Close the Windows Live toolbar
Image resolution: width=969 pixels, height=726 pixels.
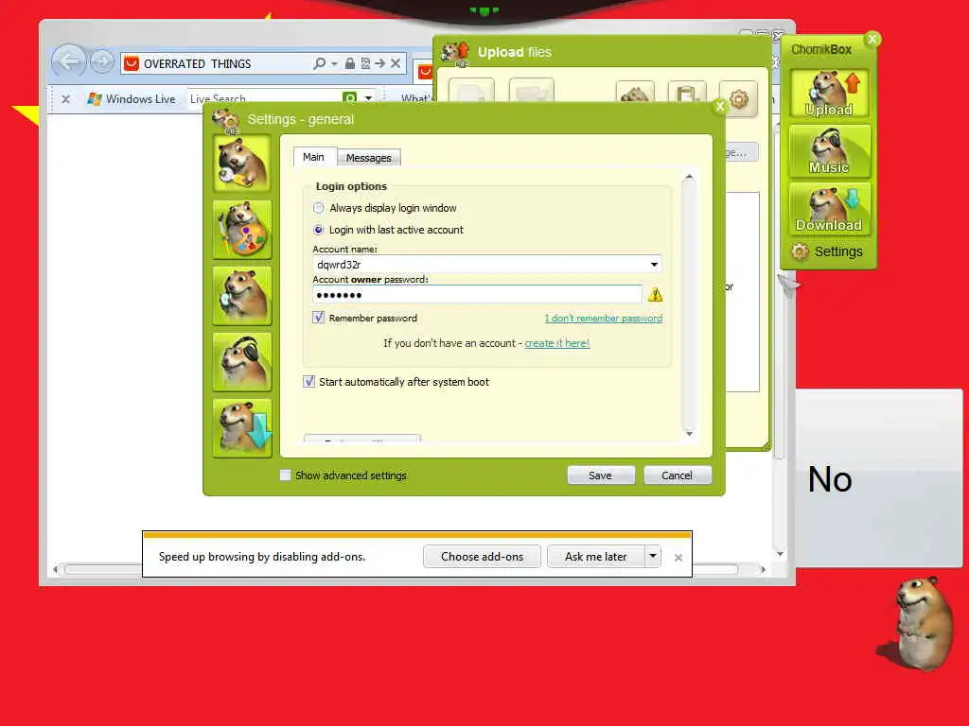tap(66, 98)
